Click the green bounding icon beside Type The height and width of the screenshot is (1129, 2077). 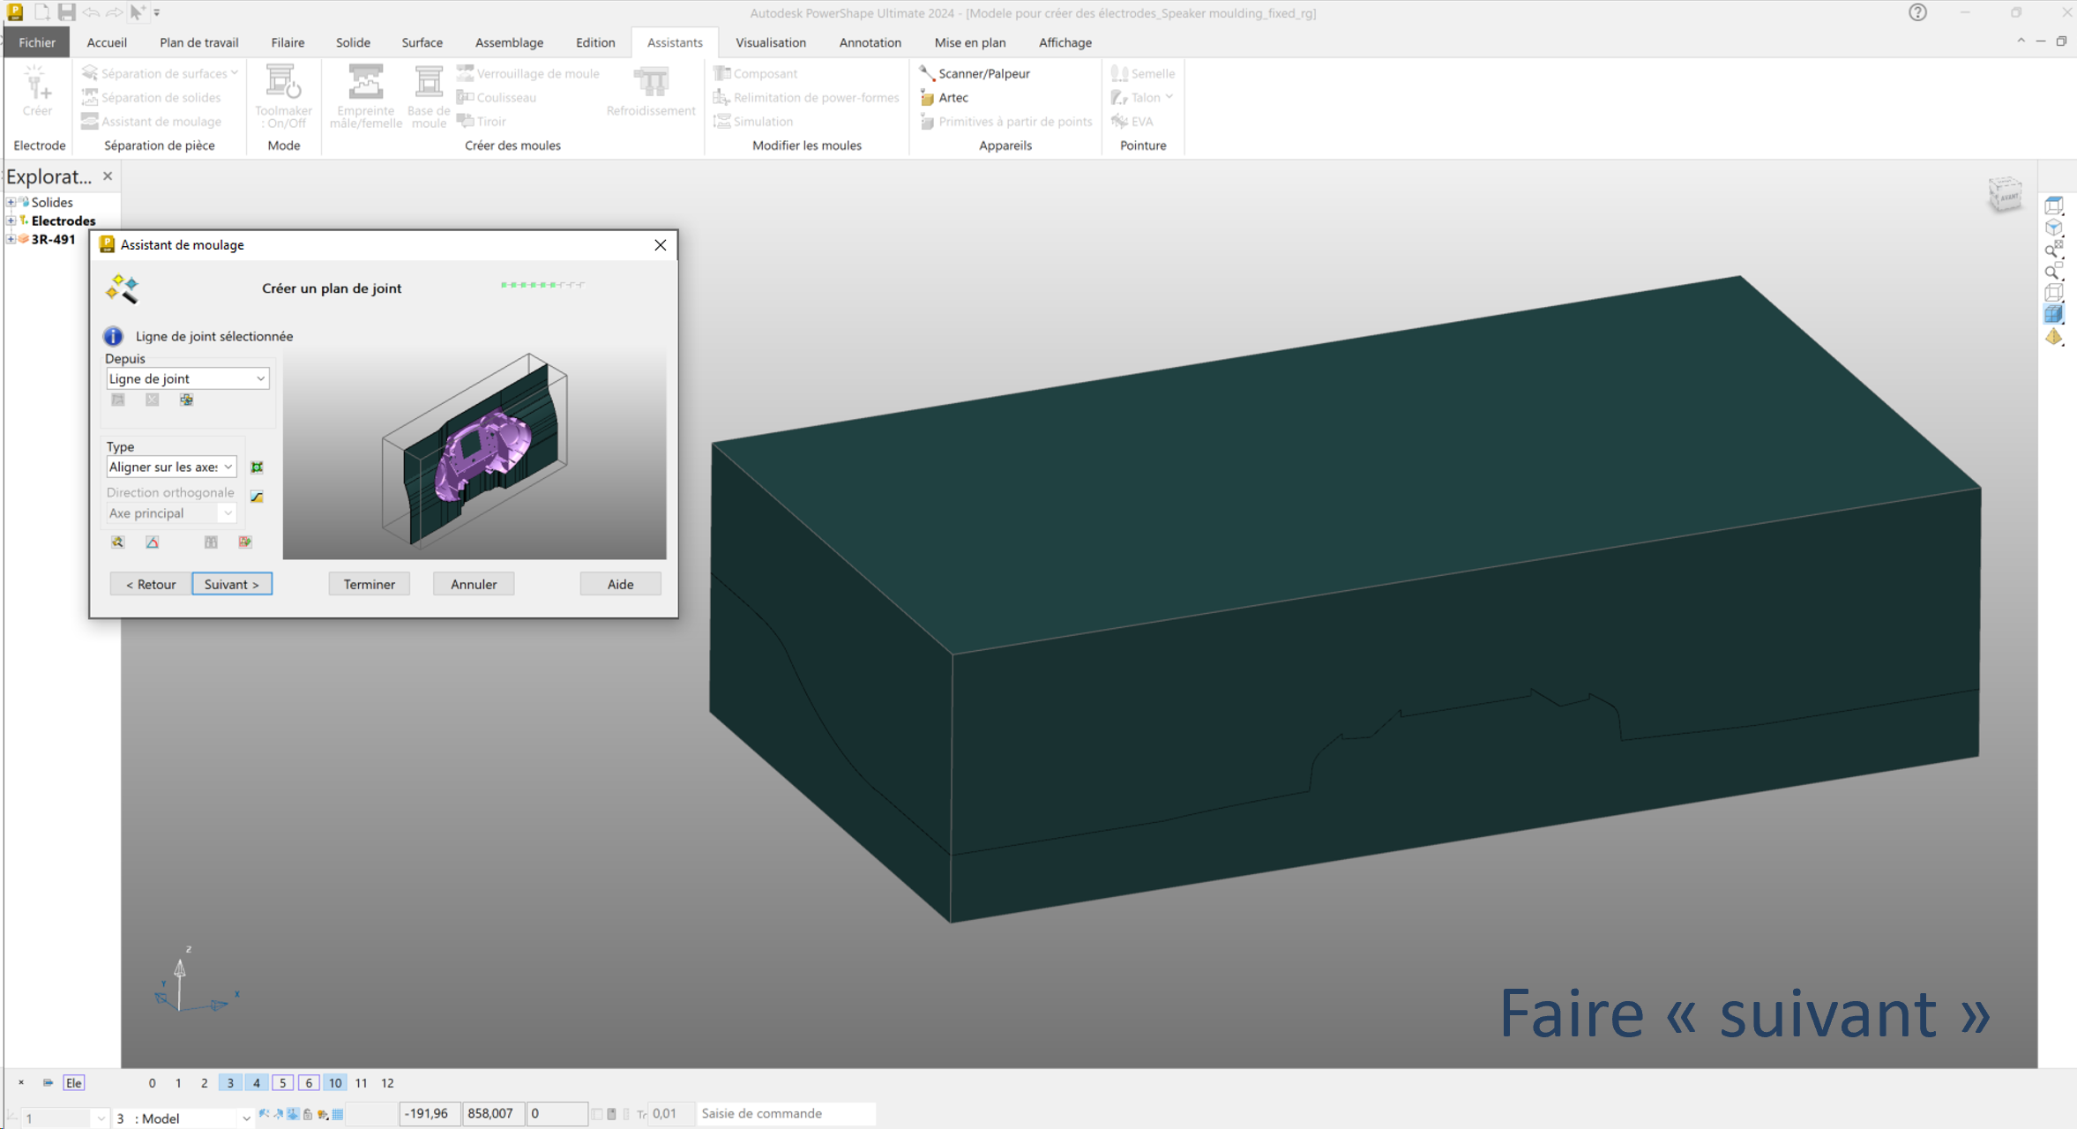pos(257,467)
